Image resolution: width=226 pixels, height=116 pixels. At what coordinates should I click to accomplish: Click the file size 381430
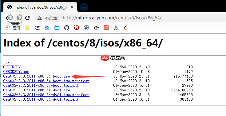point(186,99)
